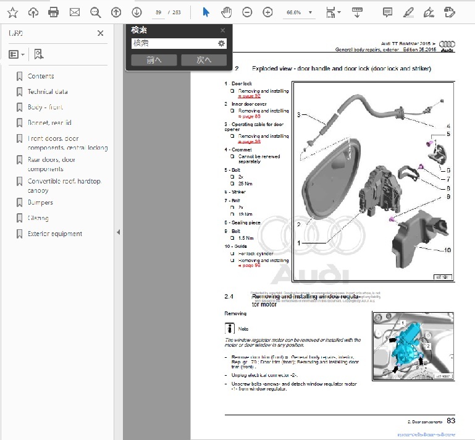Open the Body - front bookmark
This screenshot has height=440, width=475.
[45, 107]
